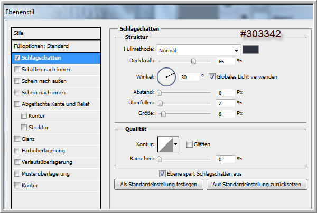The image size is (317, 213).
Task: Select the Schatten nach innen row label
Action: click(x=46, y=70)
